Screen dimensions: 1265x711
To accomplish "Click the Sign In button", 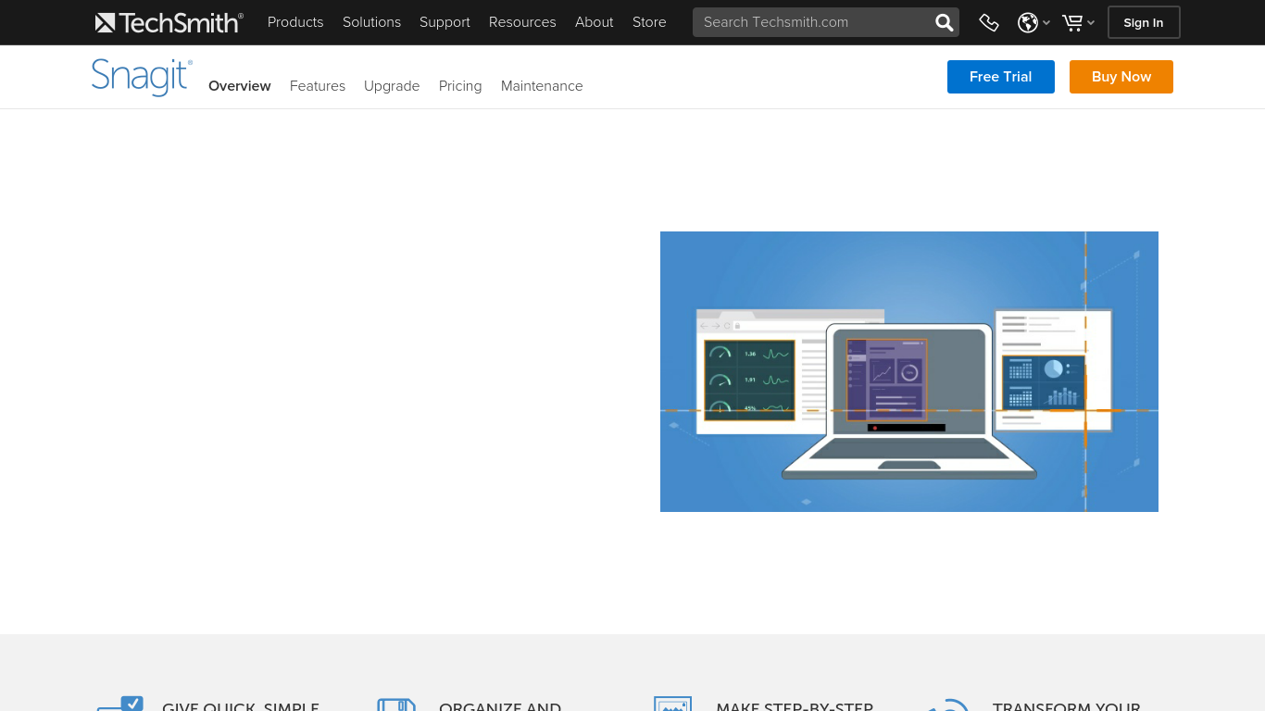I will click(x=1144, y=22).
